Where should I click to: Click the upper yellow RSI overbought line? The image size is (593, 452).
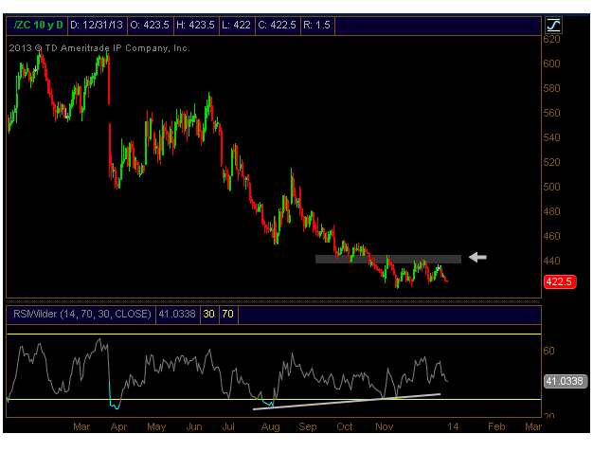(x=274, y=334)
